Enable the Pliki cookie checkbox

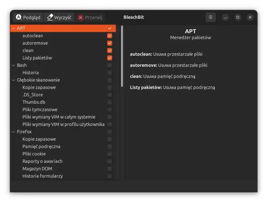109,154
